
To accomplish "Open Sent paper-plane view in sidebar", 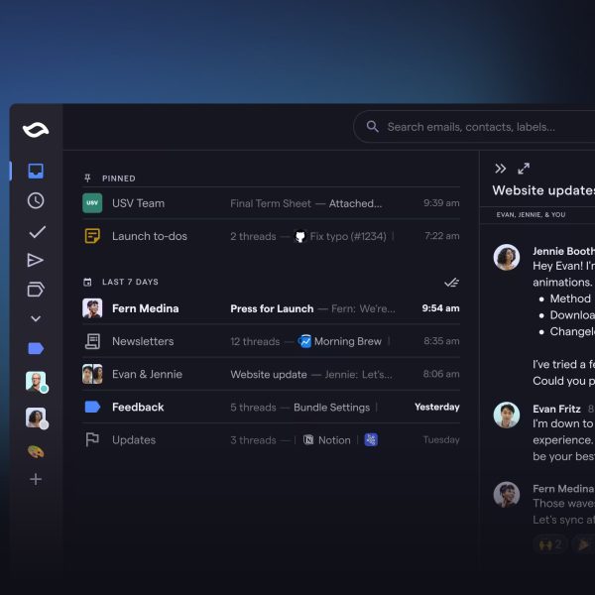I will pyautogui.click(x=36, y=261).
